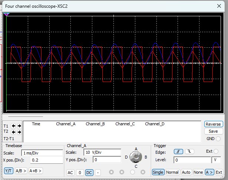Save the oscilloscope data

(x=213, y=131)
